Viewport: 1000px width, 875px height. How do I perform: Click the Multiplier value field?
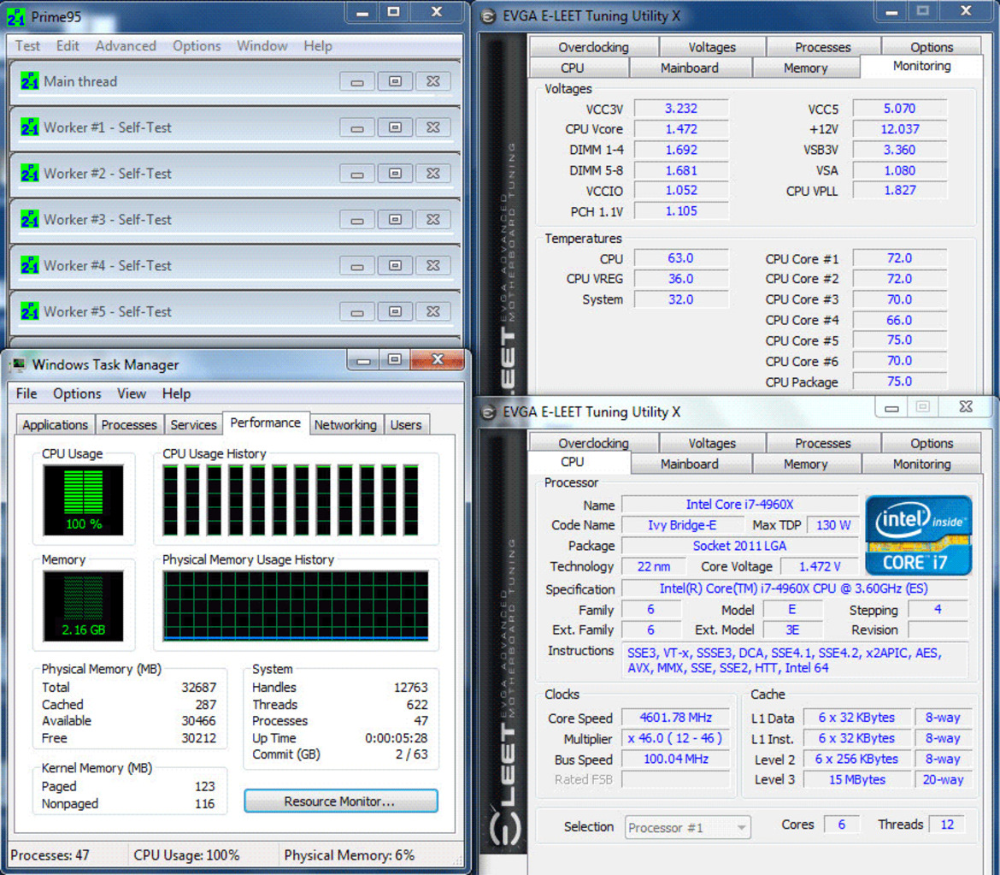[675, 738]
